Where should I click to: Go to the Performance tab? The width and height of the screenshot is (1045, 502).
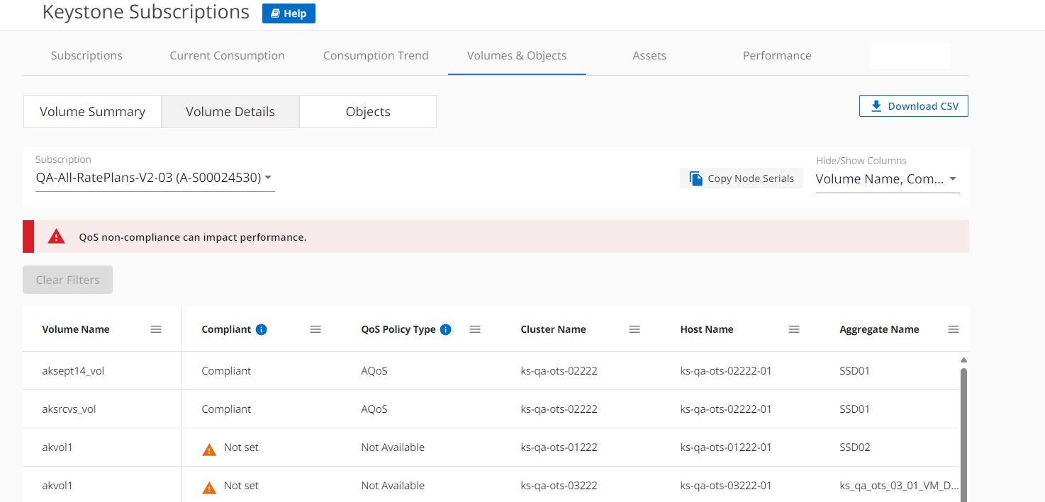[x=777, y=55]
